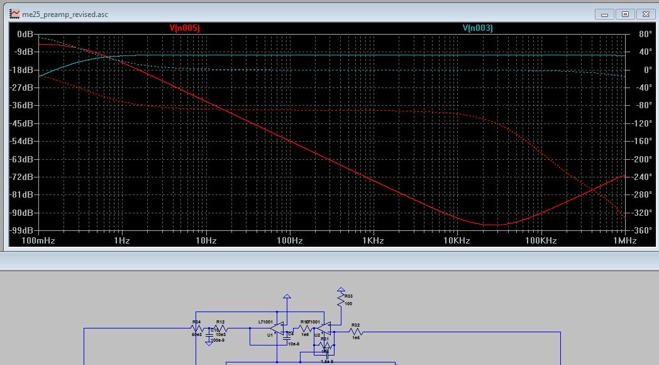Click the -45dB left axis label
Viewport: 659px width, 365px height.
click(21, 123)
